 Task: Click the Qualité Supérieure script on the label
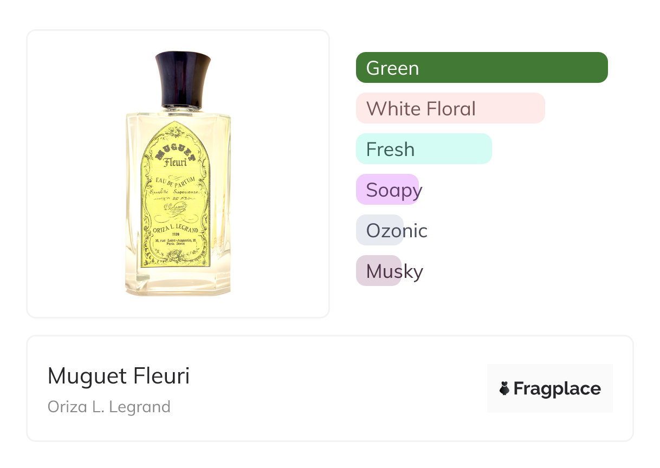pyautogui.click(x=176, y=191)
